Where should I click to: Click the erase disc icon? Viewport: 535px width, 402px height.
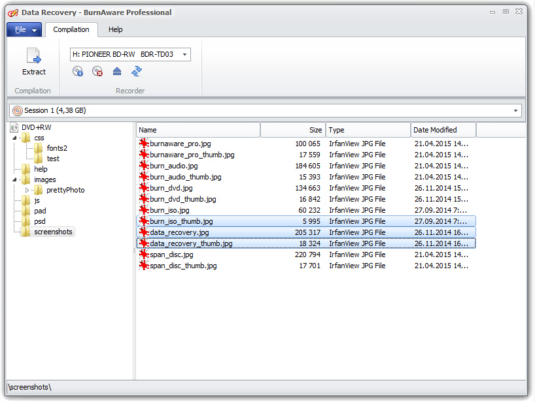coord(97,71)
